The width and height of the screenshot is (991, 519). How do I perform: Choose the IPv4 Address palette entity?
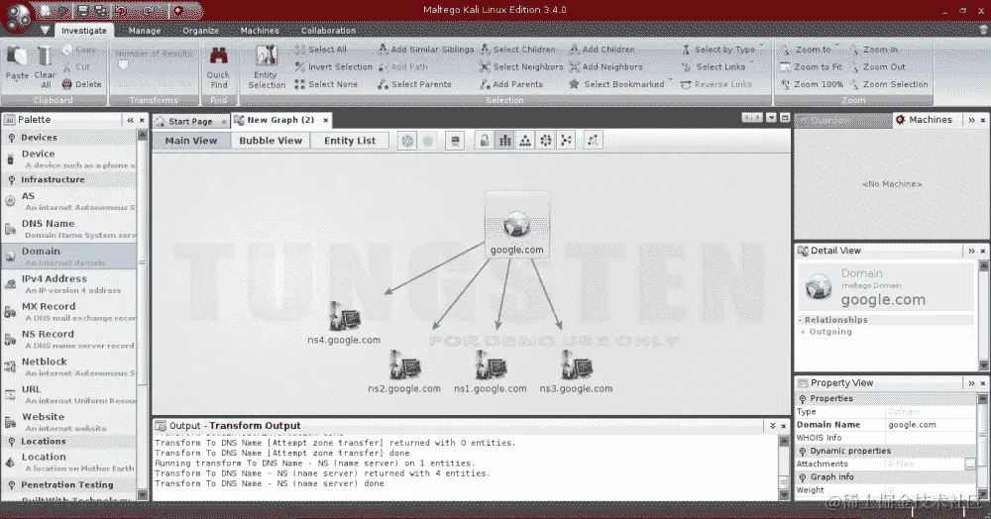(69, 284)
